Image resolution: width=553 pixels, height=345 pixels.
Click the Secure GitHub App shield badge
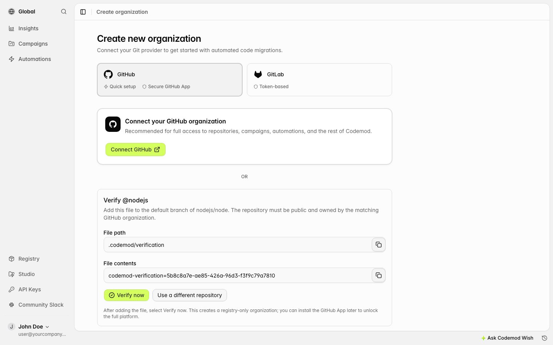click(x=166, y=87)
